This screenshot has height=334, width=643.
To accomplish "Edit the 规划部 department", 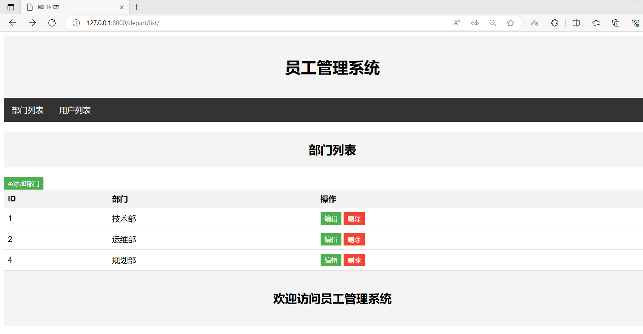I will coord(331,260).
